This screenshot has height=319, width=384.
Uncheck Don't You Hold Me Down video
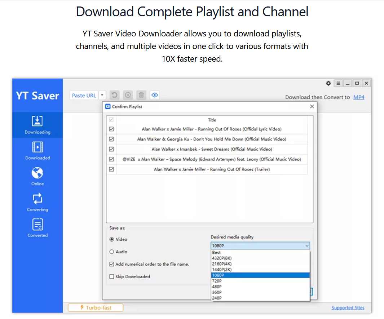click(111, 139)
